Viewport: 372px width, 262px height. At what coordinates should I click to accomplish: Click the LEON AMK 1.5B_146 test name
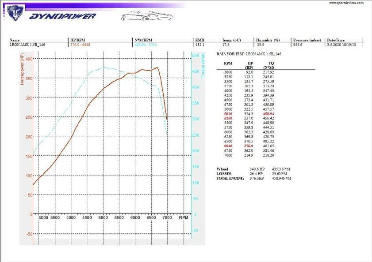27,45
